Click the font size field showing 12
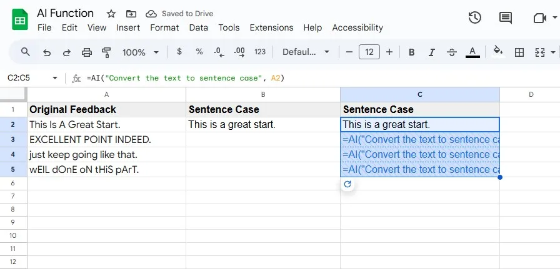Viewport: 560px width, 269px height. click(369, 52)
